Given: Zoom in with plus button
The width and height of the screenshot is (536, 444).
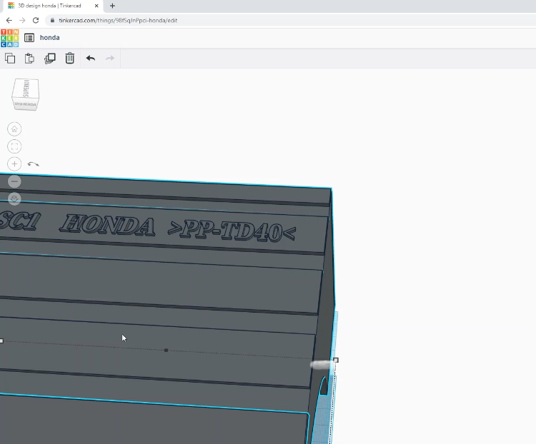Looking at the screenshot, I should click(x=14, y=164).
